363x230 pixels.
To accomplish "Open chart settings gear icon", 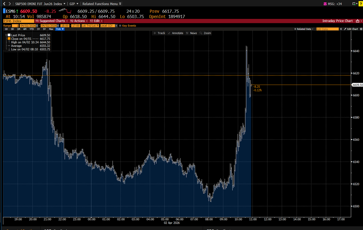I will point(361,29).
